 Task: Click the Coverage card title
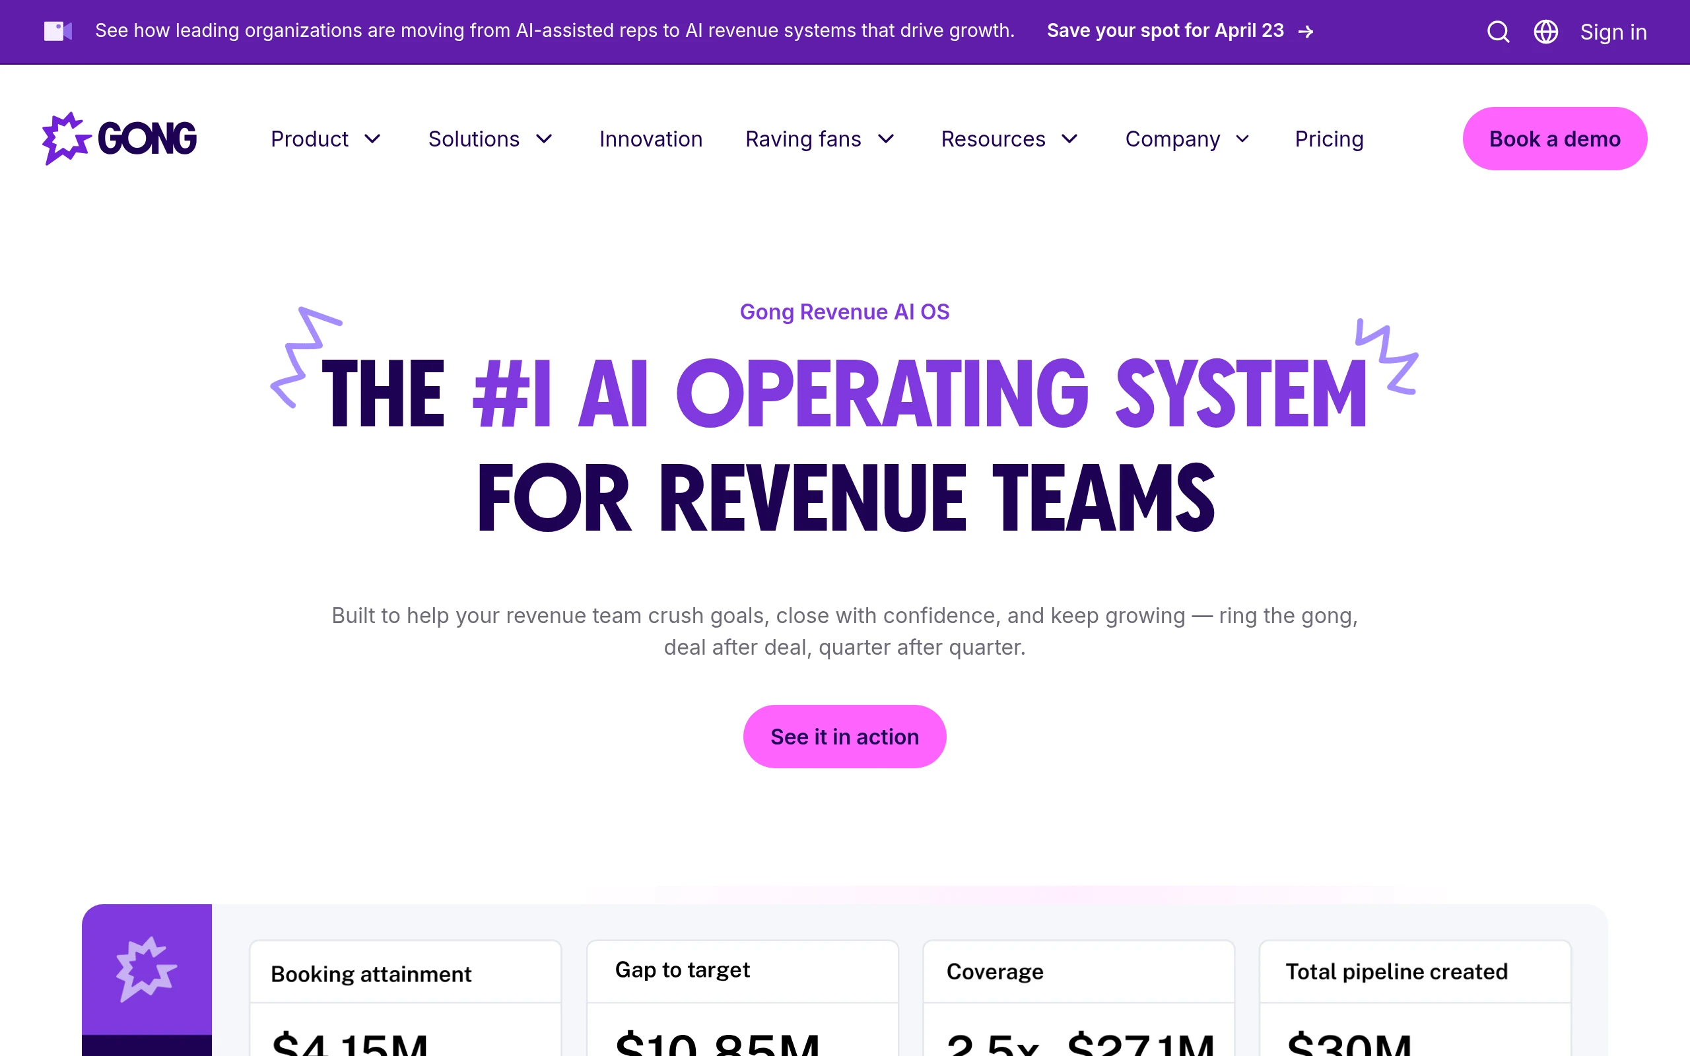994,972
